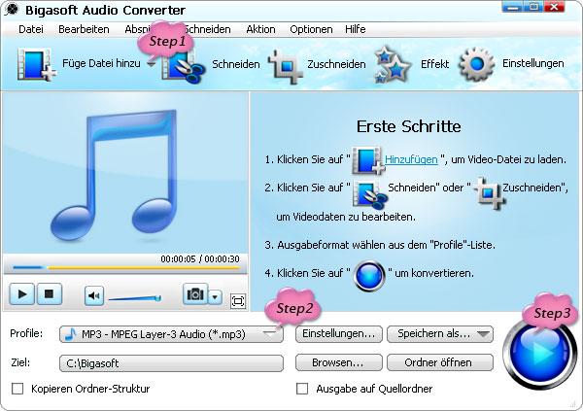The height and width of the screenshot is (411, 583).
Task: Open the Bearbeiten menu
Action: click(x=84, y=29)
